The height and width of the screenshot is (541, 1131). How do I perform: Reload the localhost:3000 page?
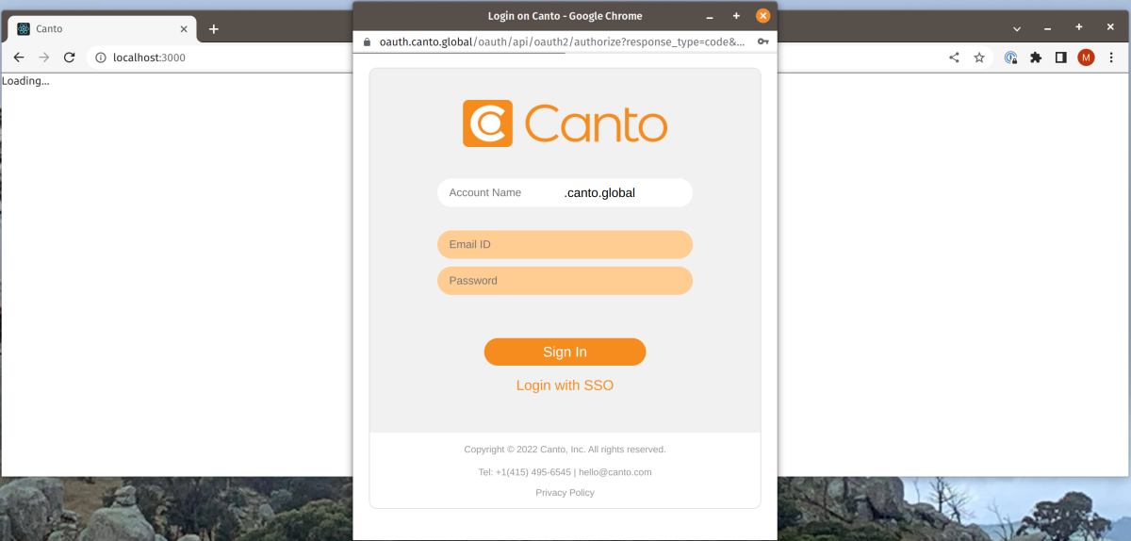(x=69, y=57)
